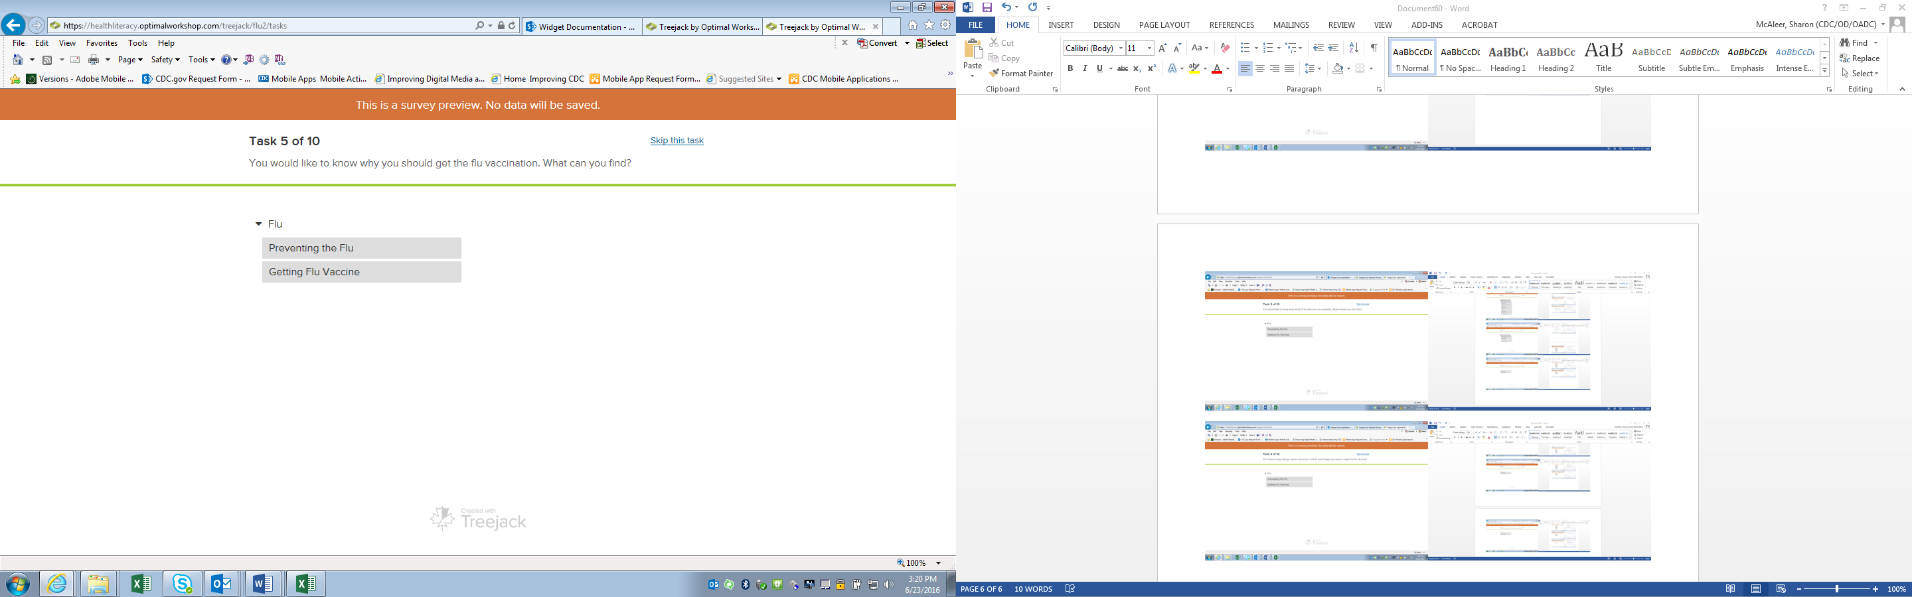Choose the Preventing the Flu option
The width and height of the screenshot is (1912, 597).
(361, 249)
